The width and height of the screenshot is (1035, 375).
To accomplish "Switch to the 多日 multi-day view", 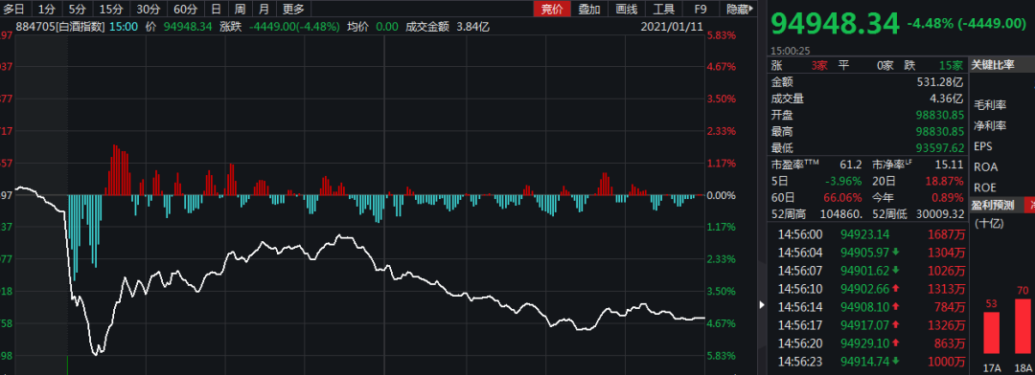I will pos(13,9).
